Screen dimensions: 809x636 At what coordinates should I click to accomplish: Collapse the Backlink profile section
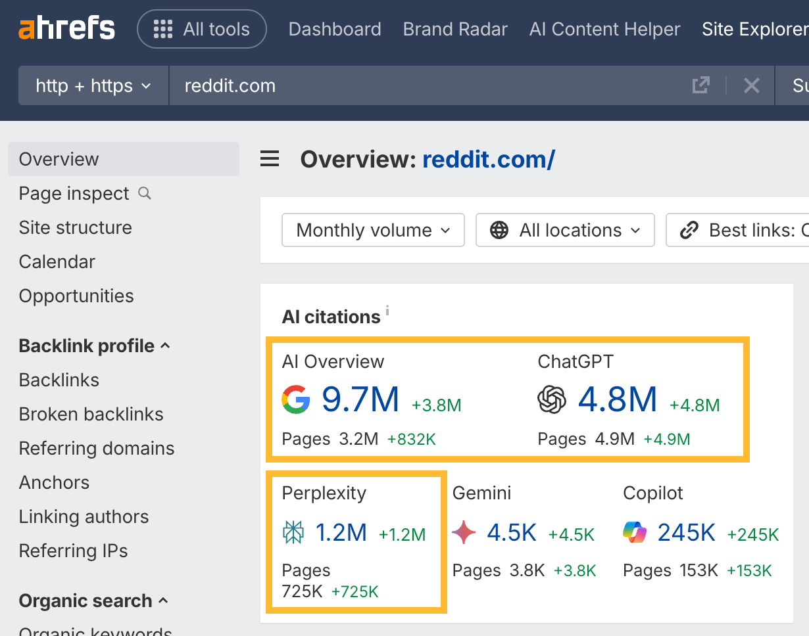coord(164,346)
